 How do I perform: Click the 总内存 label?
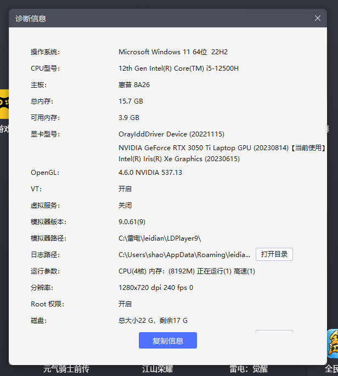click(x=42, y=101)
